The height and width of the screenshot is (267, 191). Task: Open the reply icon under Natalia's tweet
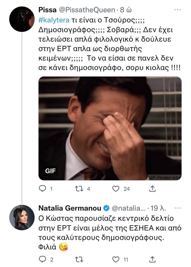(44, 259)
